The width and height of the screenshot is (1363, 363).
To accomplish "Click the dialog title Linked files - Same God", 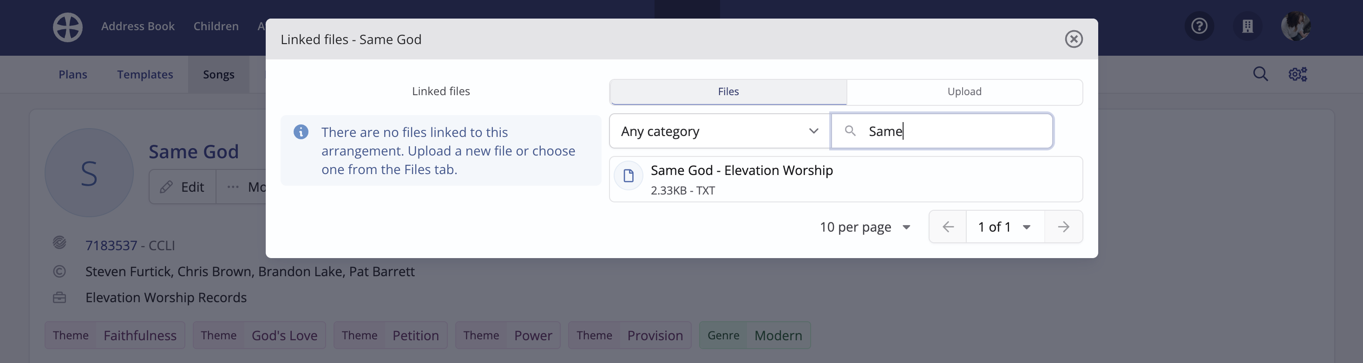I will pyautogui.click(x=351, y=39).
